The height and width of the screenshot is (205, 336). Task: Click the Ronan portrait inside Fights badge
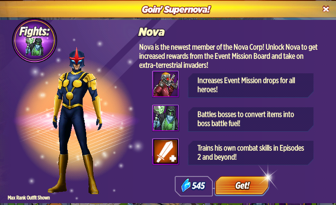point(35,47)
